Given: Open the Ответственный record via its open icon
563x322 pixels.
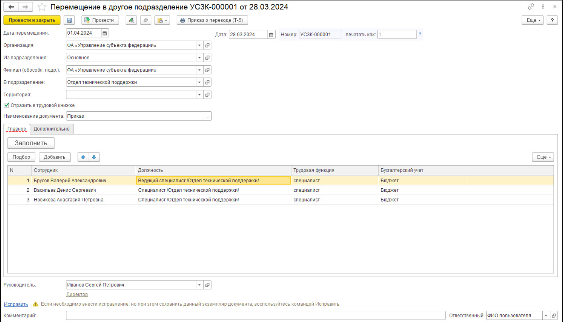Looking at the screenshot, I should pyautogui.click(x=554, y=315).
